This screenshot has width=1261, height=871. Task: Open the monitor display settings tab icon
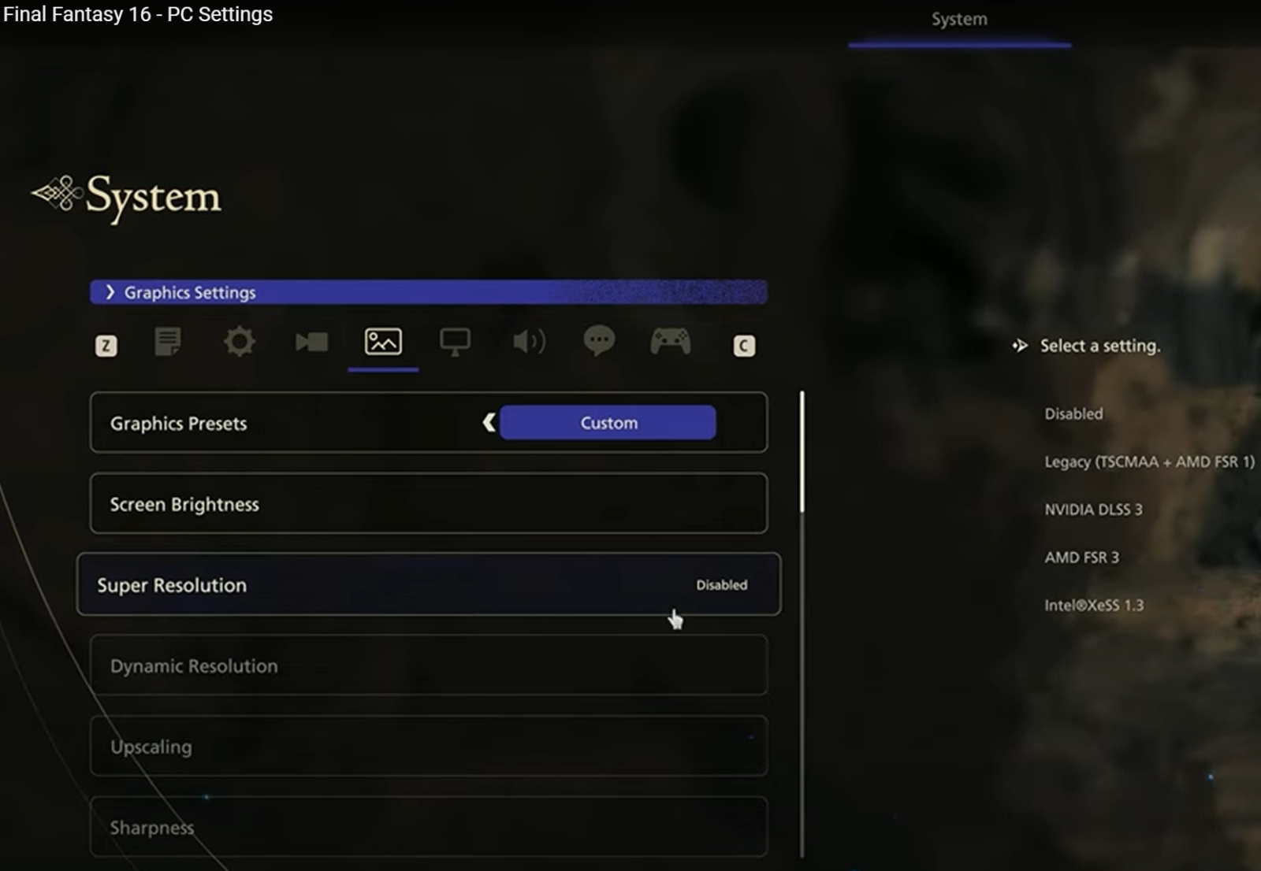(x=455, y=342)
